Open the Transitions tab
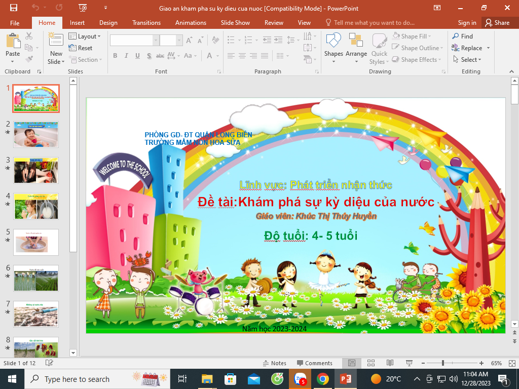The image size is (519, 389). [146, 23]
